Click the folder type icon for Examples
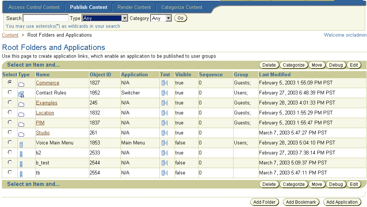367x207 pixels. click(x=21, y=104)
